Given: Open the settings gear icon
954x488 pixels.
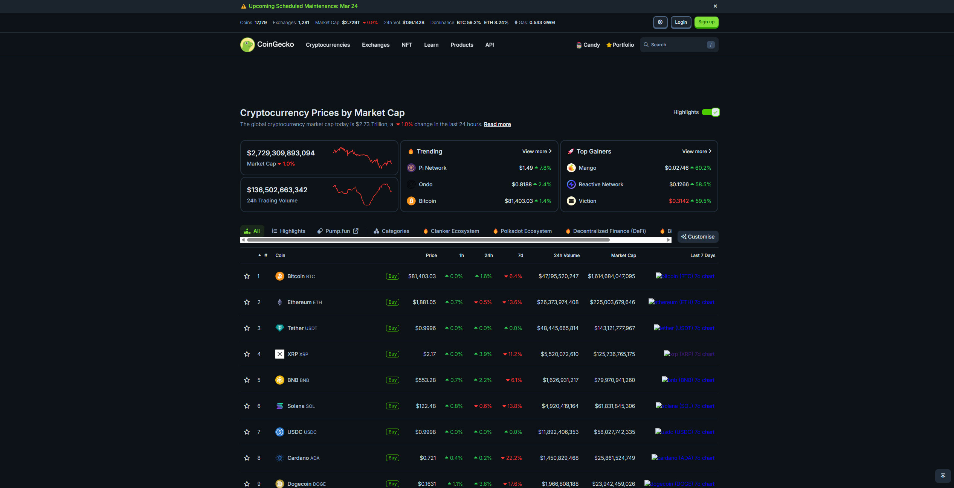Looking at the screenshot, I should [x=660, y=22].
